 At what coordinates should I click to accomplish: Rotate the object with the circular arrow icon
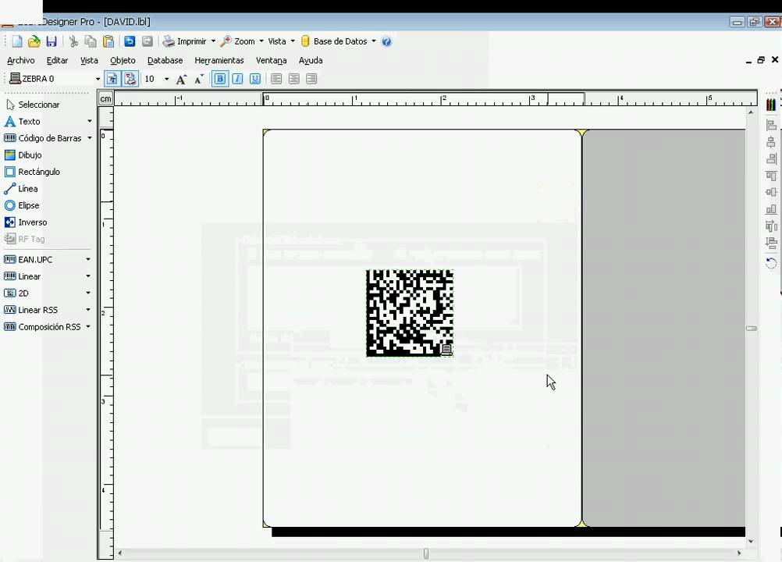(771, 263)
